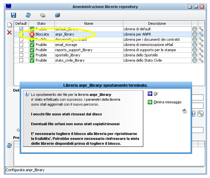
Task: Open wrench settings for reports_support_library
Action: click(x=201, y=50)
